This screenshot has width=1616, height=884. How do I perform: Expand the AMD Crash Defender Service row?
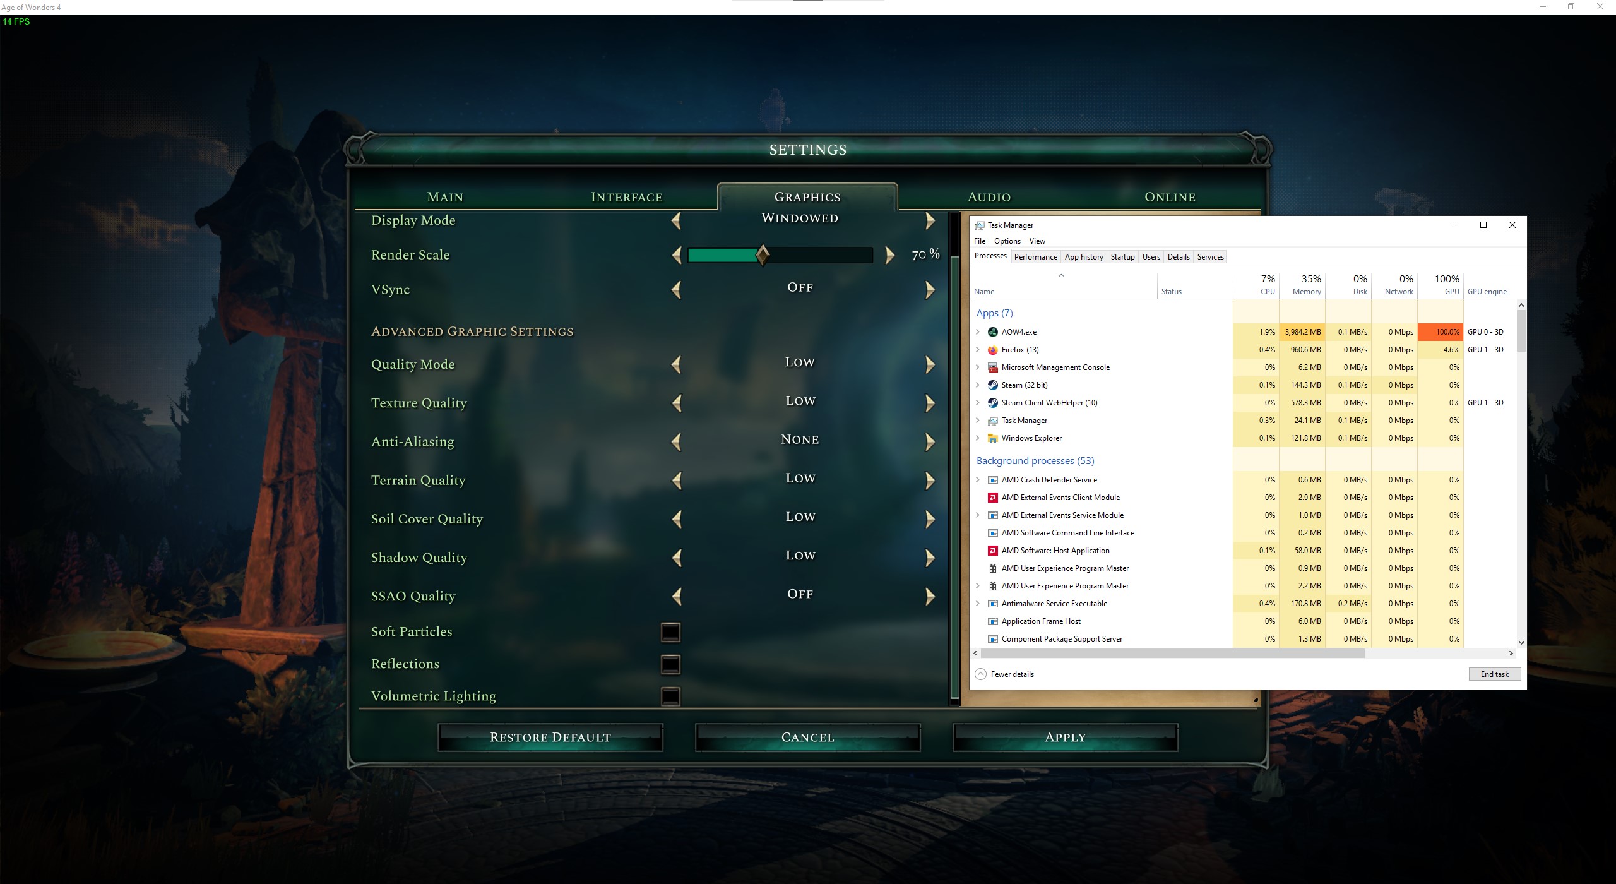coord(978,480)
